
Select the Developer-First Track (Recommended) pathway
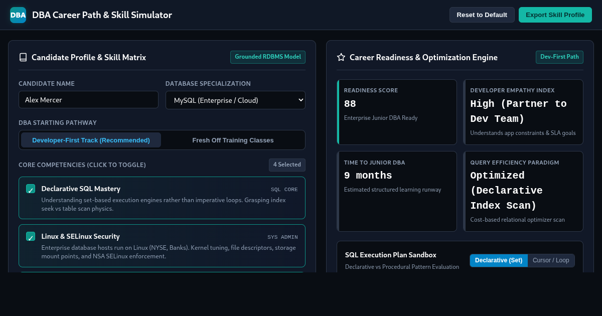click(x=91, y=140)
